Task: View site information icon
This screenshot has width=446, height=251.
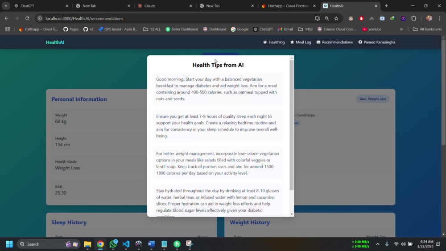Action: (40, 18)
